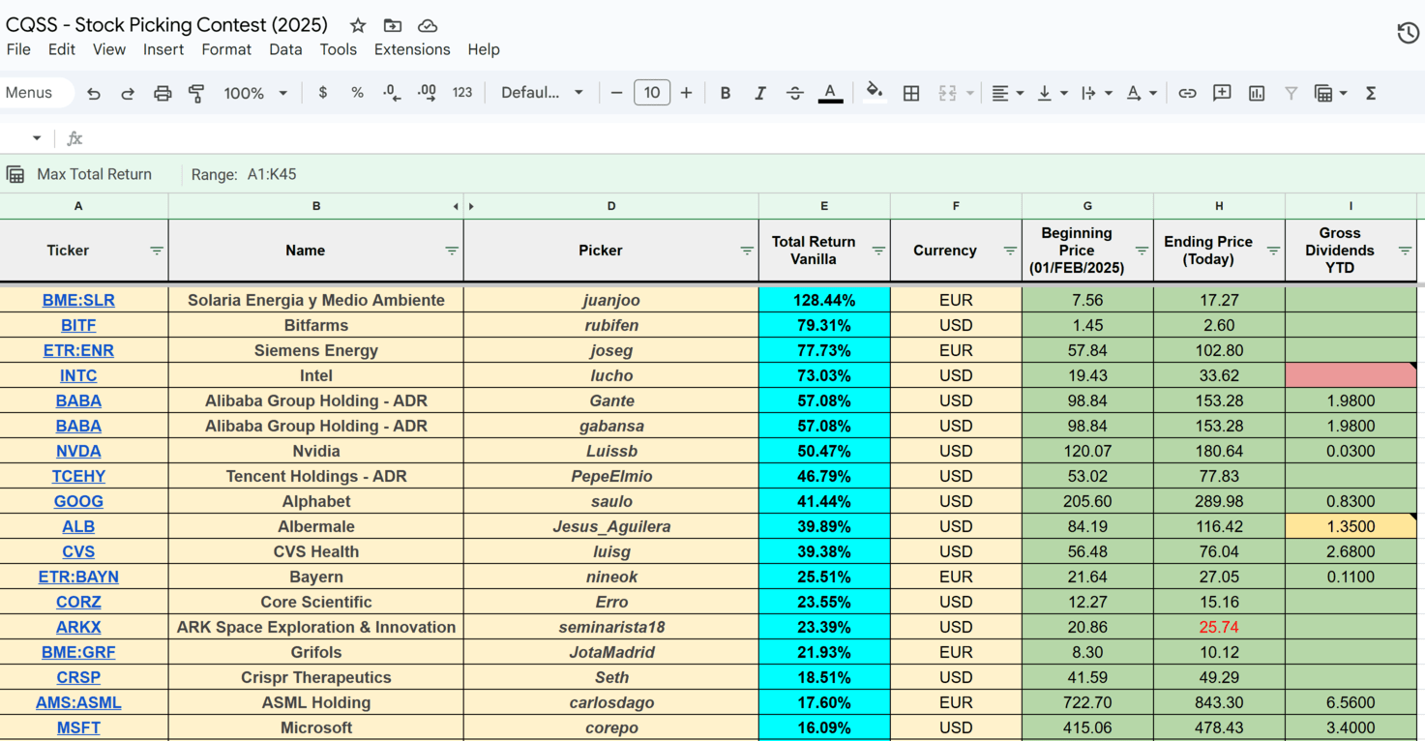This screenshot has height=741, width=1425.
Task: Open the fill color picker
Action: coord(875,93)
